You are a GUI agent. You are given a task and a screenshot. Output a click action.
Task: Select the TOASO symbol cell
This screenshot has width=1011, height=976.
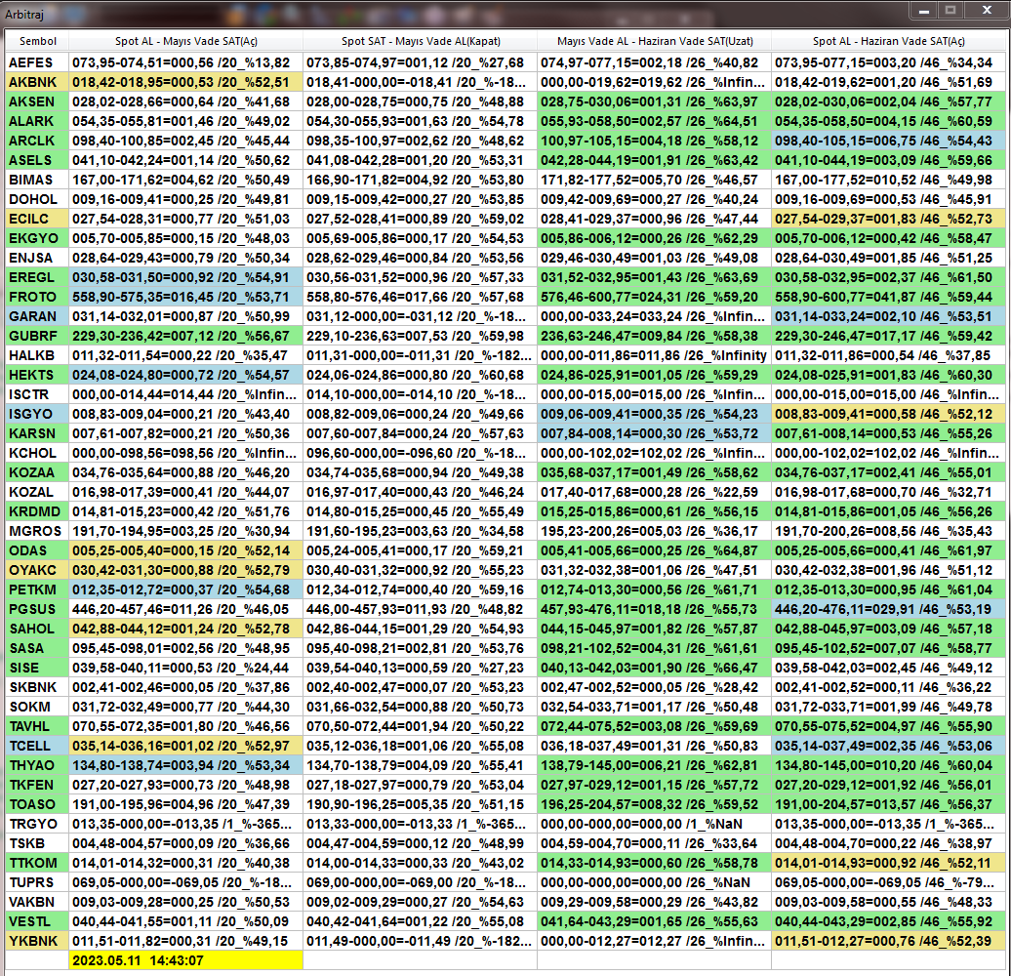37,804
